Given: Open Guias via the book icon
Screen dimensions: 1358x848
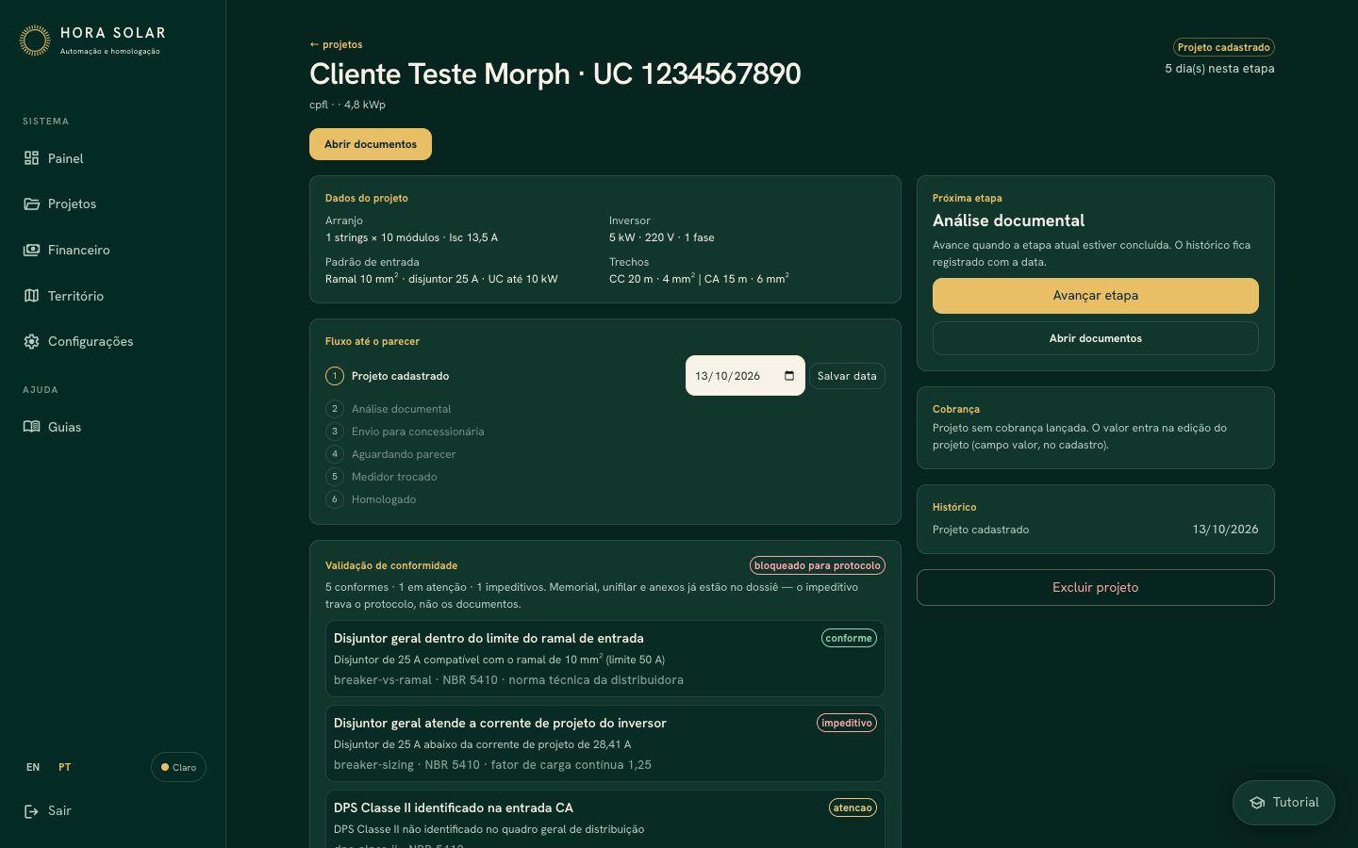Looking at the screenshot, I should click(x=31, y=427).
